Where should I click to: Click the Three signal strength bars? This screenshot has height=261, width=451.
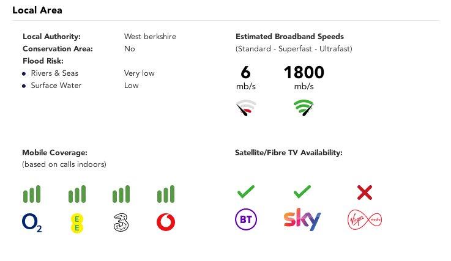(x=121, y=194)
